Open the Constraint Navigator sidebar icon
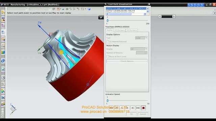The image size is (216, 121). point(3,19)
